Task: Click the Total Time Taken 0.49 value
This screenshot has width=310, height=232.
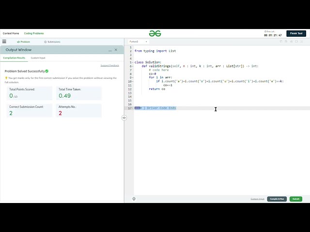Action: (64, 96)
